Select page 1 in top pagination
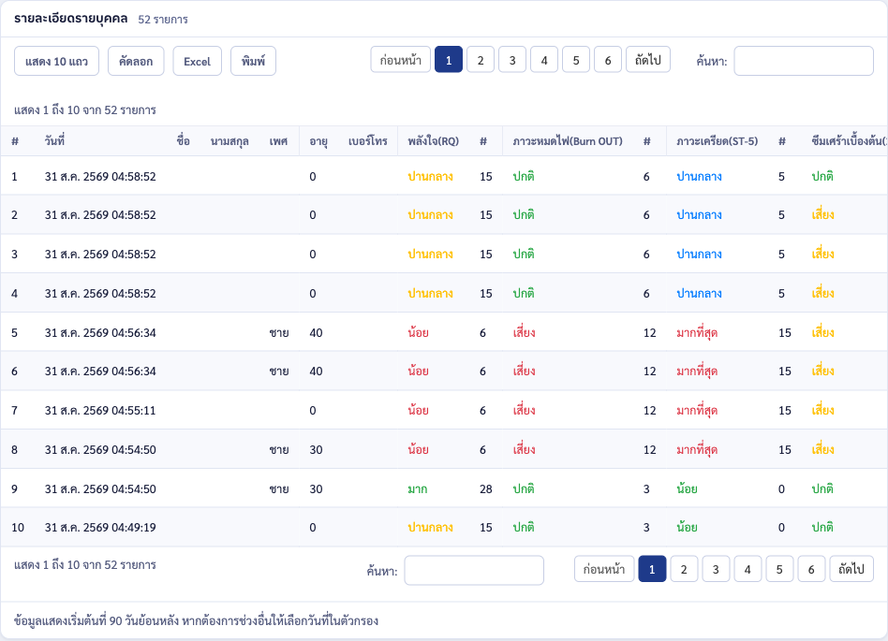Image resolution: width=888 pixels, height=641 pixels. 449,60
